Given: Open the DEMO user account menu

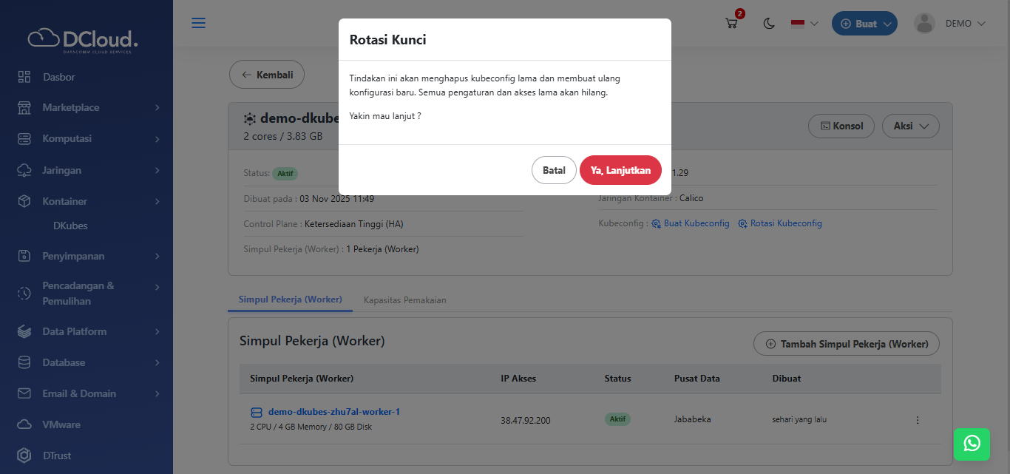Looking at the screenshot, I should (x=950, y=24).
